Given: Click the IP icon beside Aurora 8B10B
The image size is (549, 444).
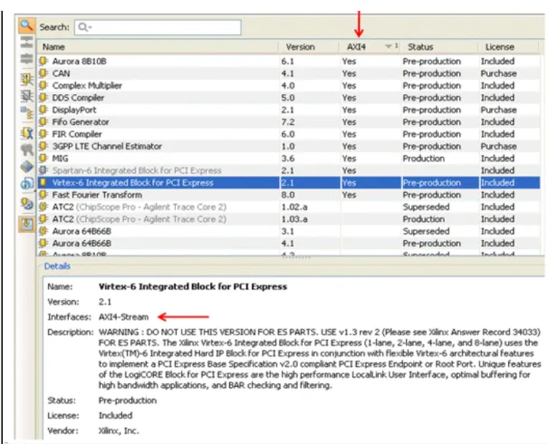Looking at the screenshot, I should pyautogui.click(x=43, y=62).
